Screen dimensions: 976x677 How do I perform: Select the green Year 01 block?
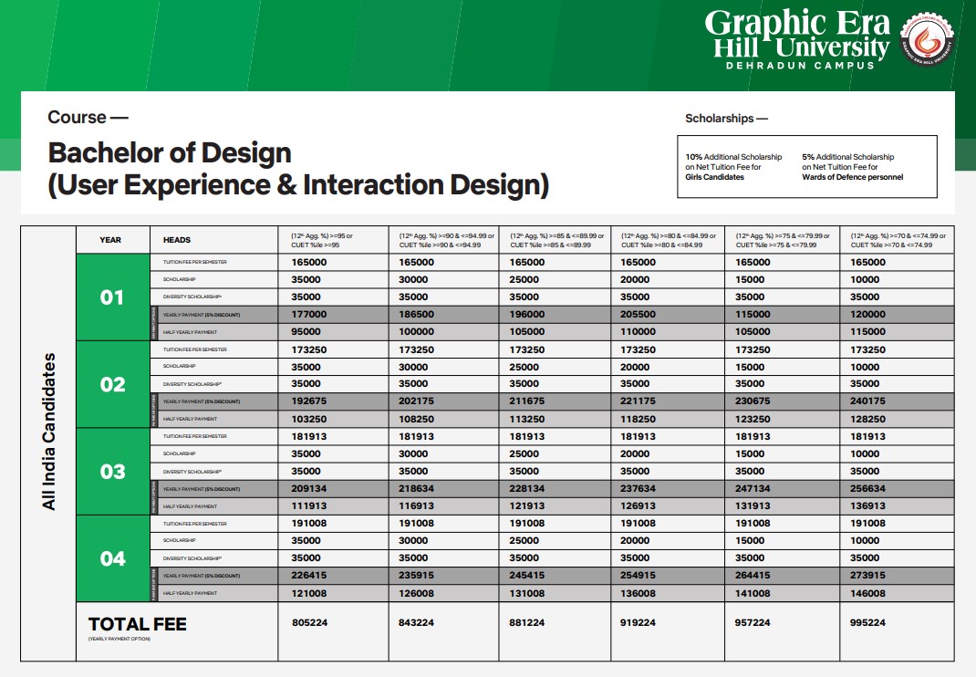111,297
